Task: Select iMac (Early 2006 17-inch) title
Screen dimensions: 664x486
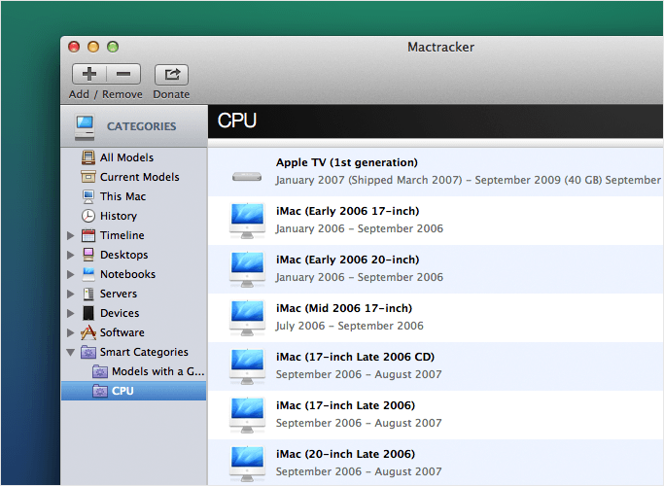Action: [x=348, y=211]
